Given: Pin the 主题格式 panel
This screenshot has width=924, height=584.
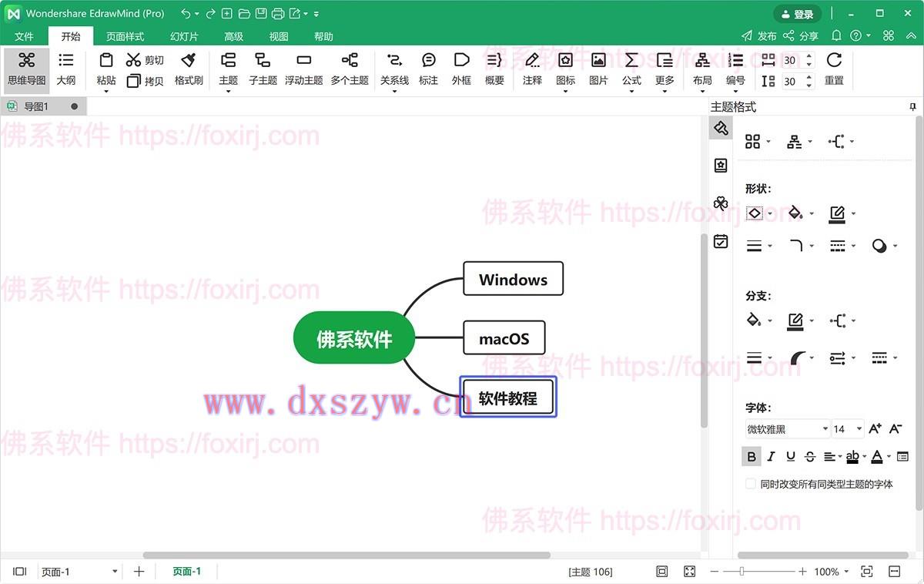Looking at the screenshot, I should 912,107.
